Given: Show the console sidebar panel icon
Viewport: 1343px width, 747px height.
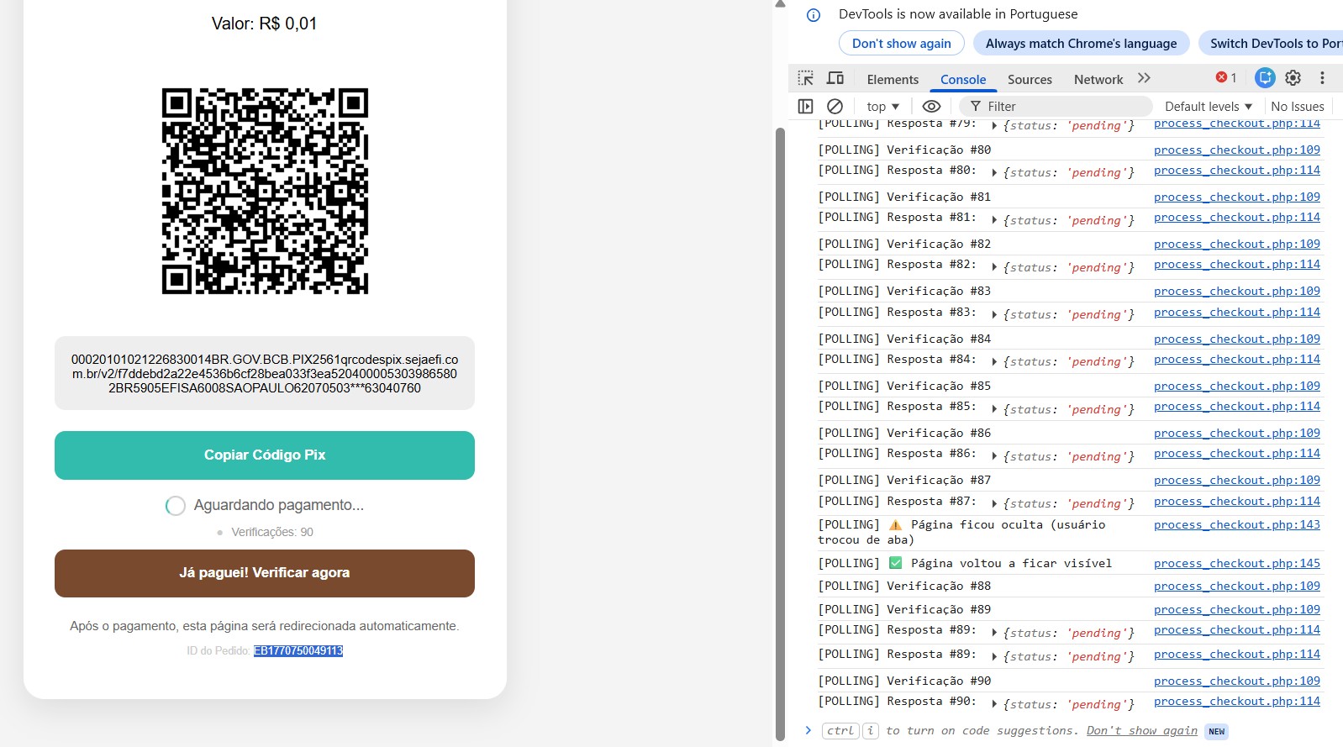Looking at the screenshot, I should [x=805, y=106].
